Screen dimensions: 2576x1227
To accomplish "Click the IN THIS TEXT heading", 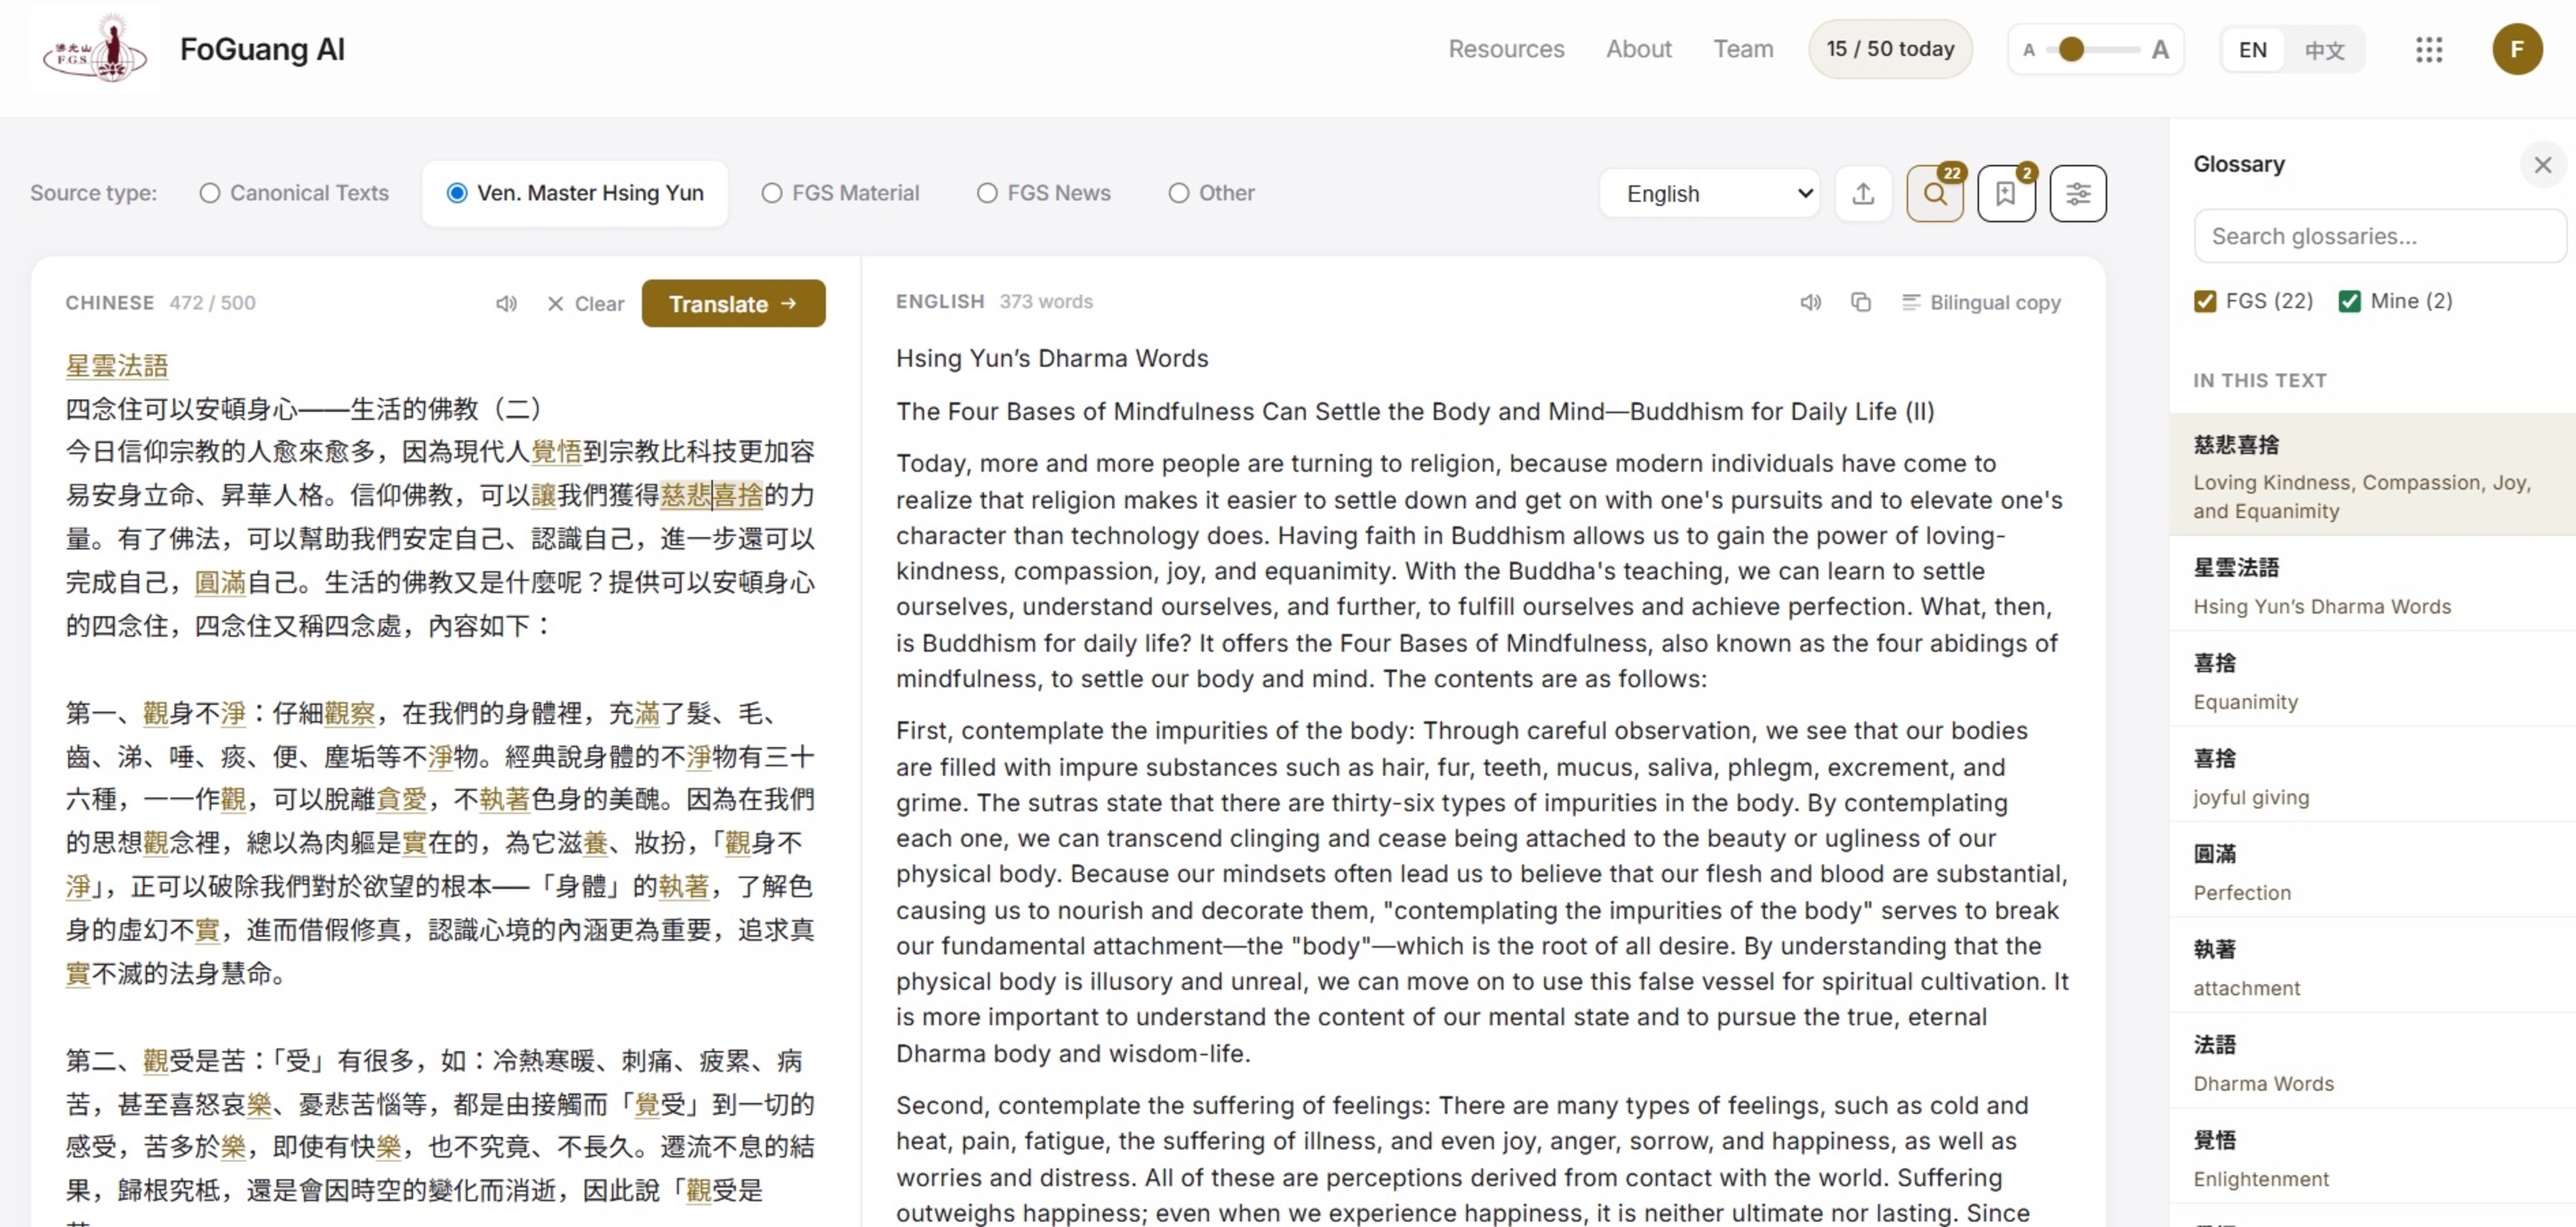I will 2260,380.
